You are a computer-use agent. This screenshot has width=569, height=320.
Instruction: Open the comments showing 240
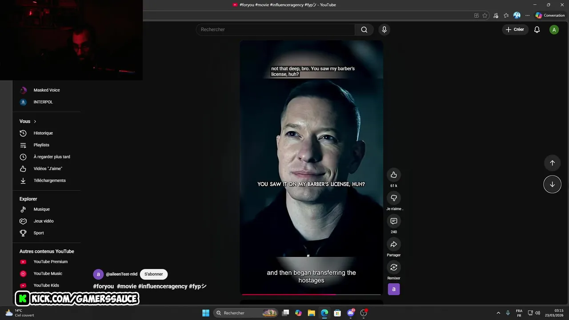pyautogui.click(x=393, y=221)
